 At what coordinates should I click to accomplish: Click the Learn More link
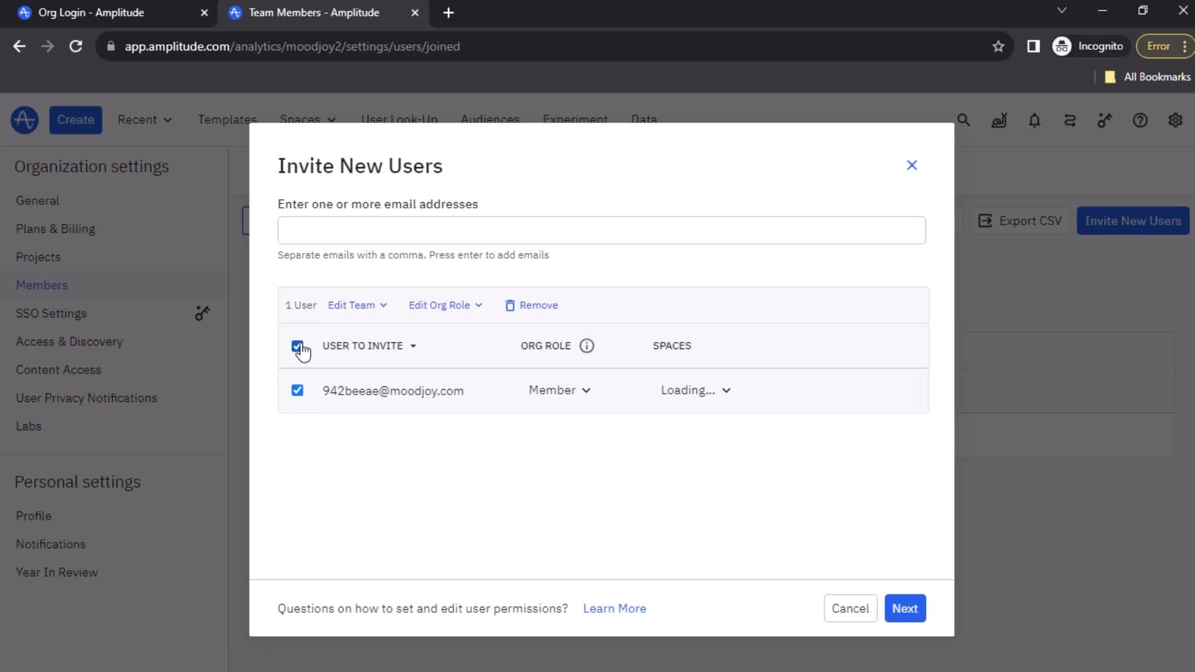[614, 609]
